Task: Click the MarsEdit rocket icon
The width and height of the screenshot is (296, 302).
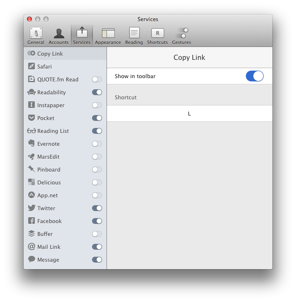Action: coord(32,156)
